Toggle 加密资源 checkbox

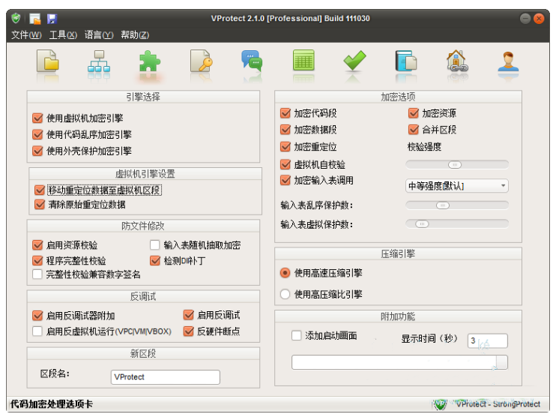point(414,113)
